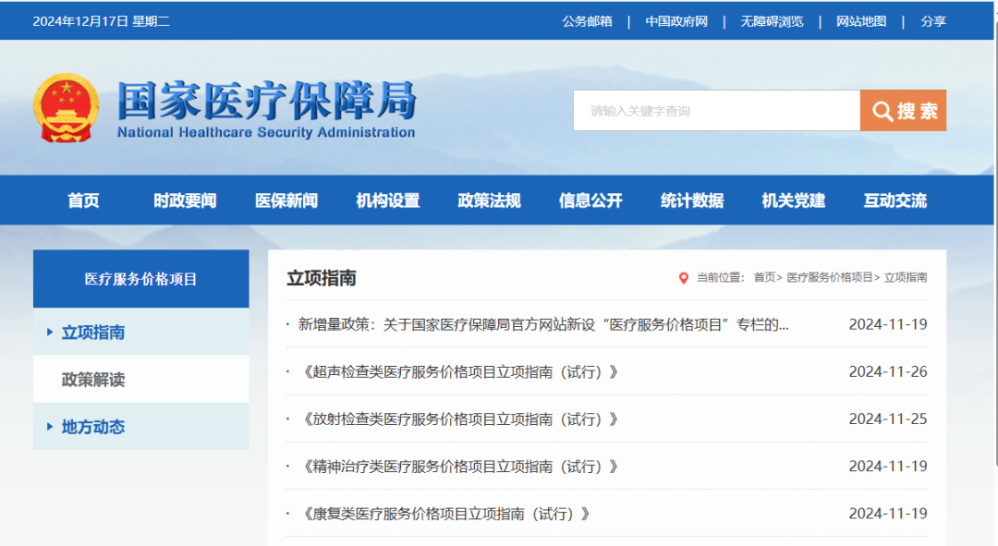The image size is (998, 546).
Task: Open 统计数据 from the top navigation
Action: (692, 200)
